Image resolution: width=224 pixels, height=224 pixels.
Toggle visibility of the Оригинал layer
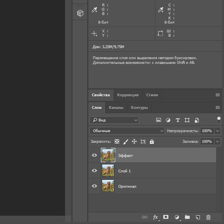pos(94,186)
